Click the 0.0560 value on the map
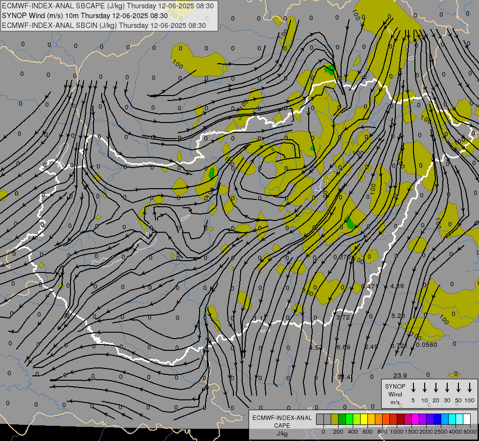The width and height of the screenshot is (479, 441). coord(427,344)
